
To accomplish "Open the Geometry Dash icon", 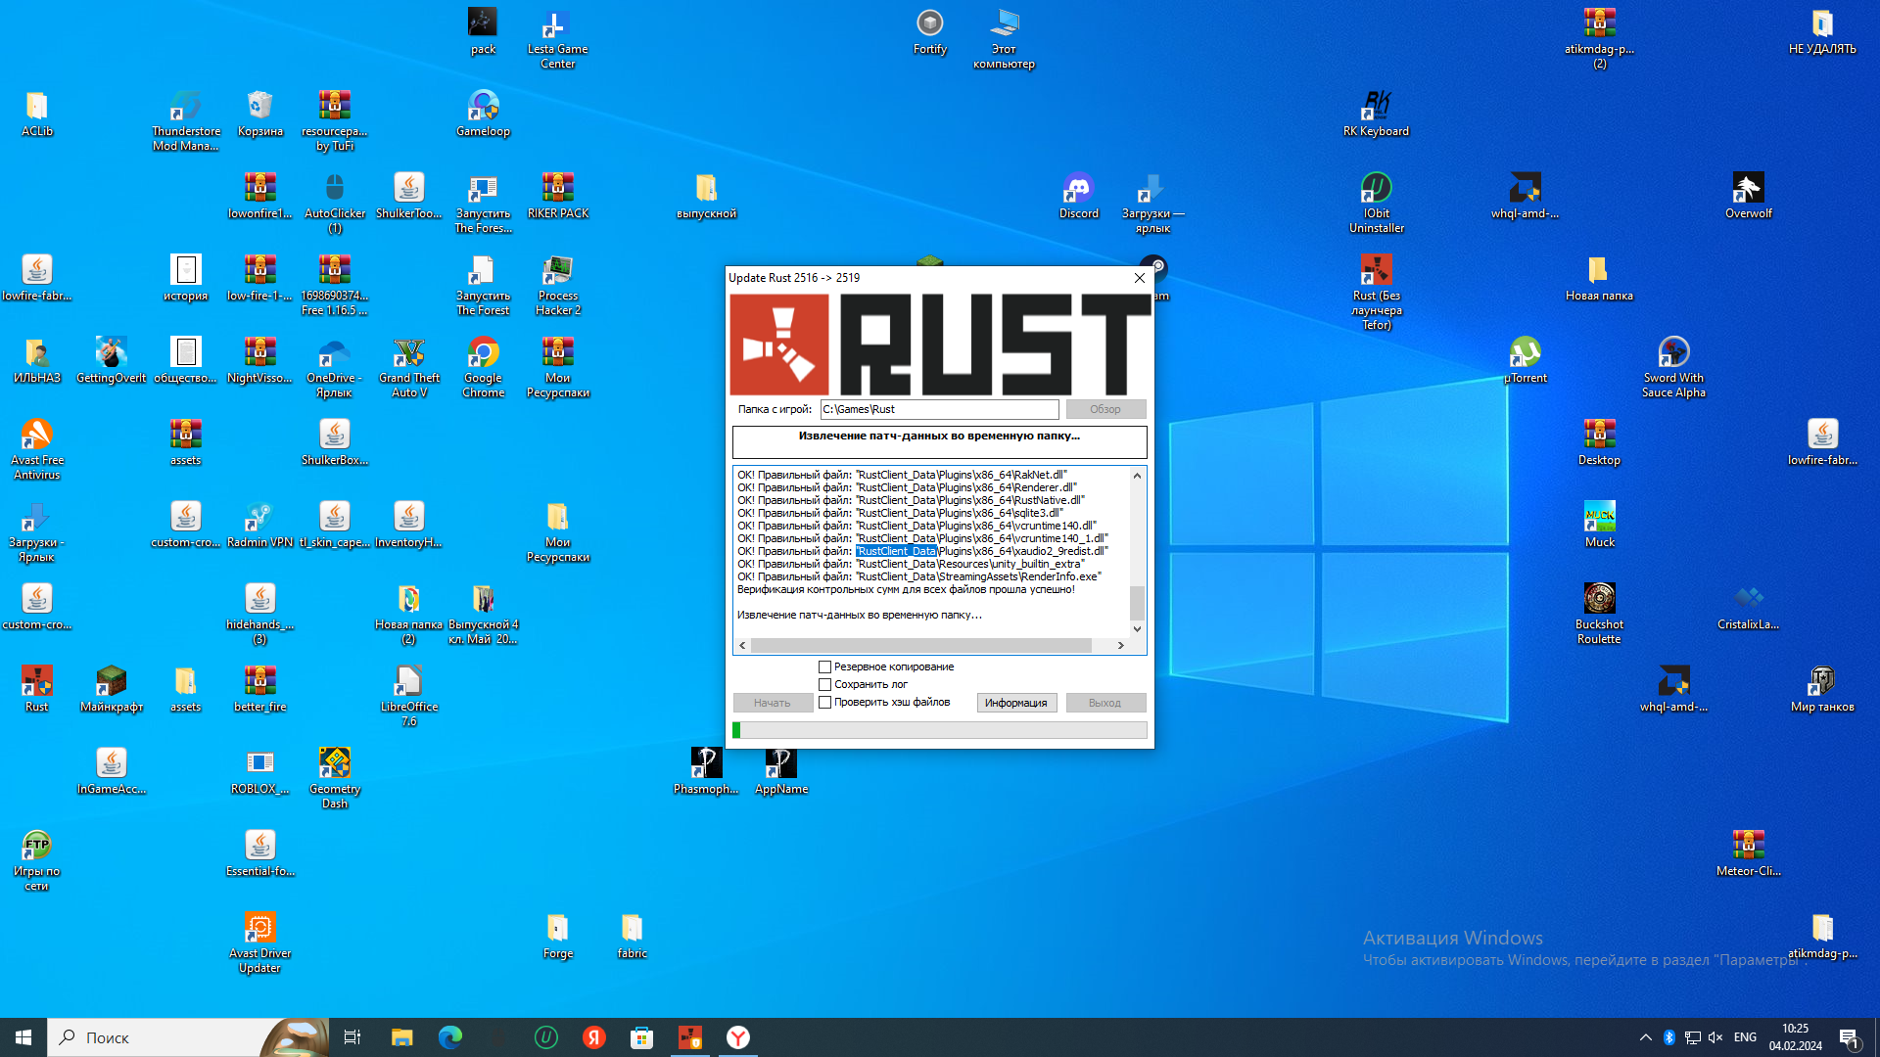I will coord(334,779).
